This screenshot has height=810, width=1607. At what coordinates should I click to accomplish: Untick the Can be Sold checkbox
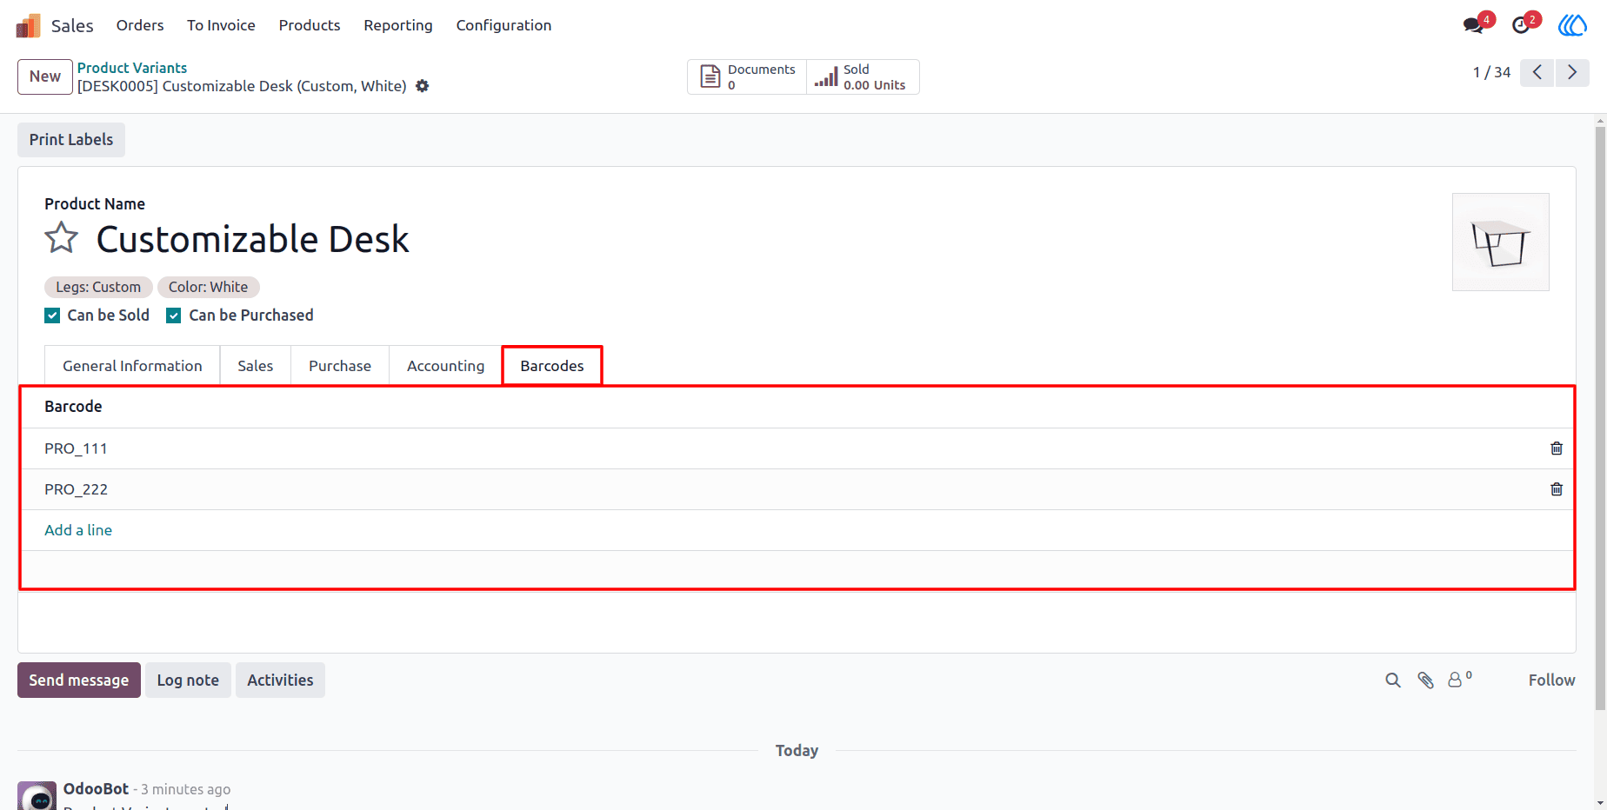tap(52, 315)
